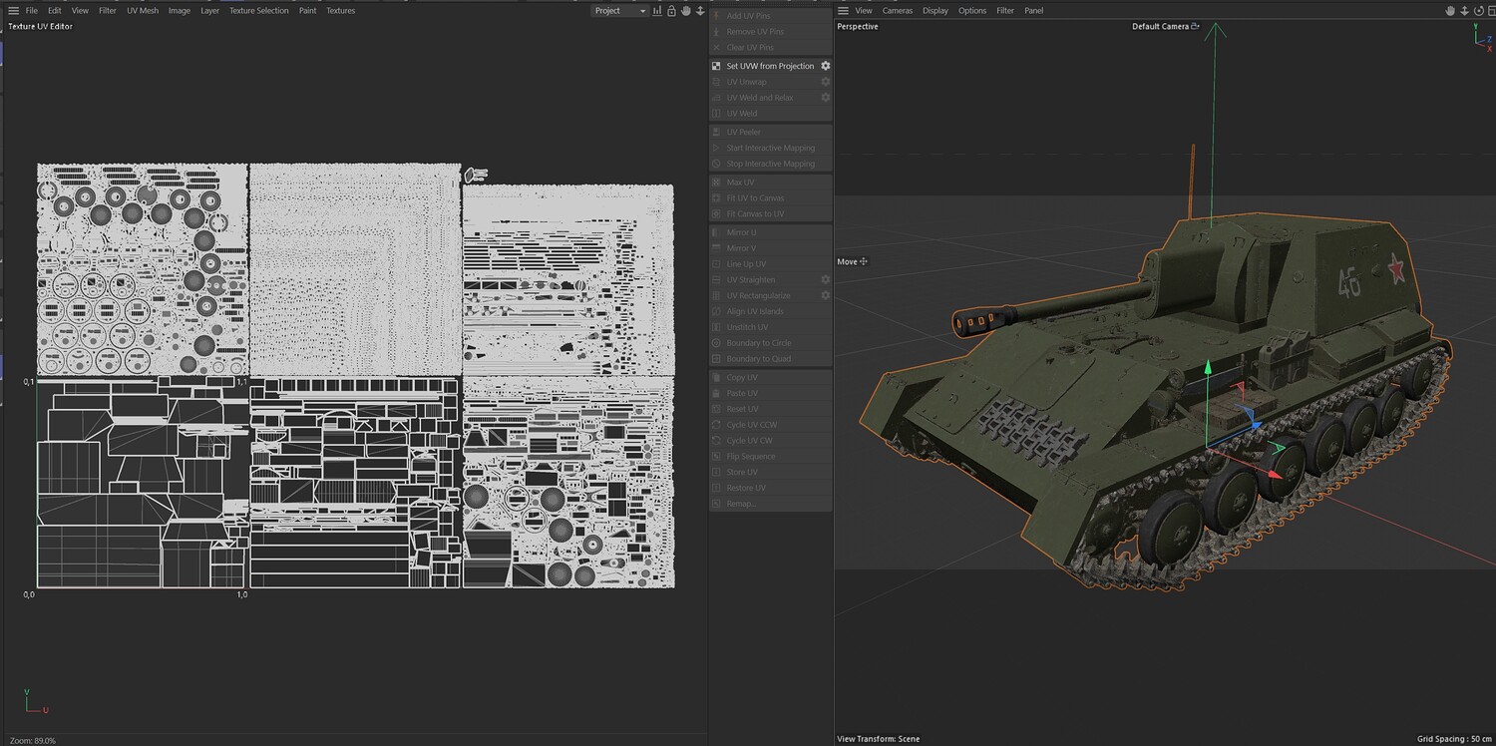Screen dimensions: 1496x746
Task: Click the Flip Sequence command
Action: tap(770, 457)
